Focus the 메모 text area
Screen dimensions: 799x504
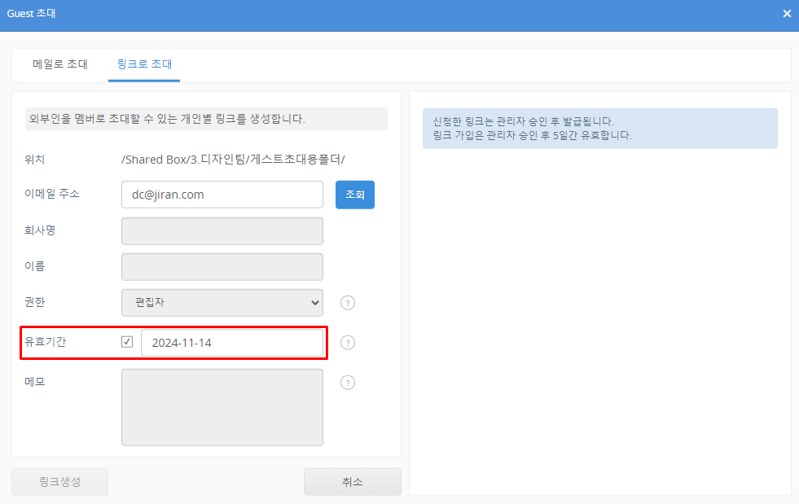click(222, 407)
